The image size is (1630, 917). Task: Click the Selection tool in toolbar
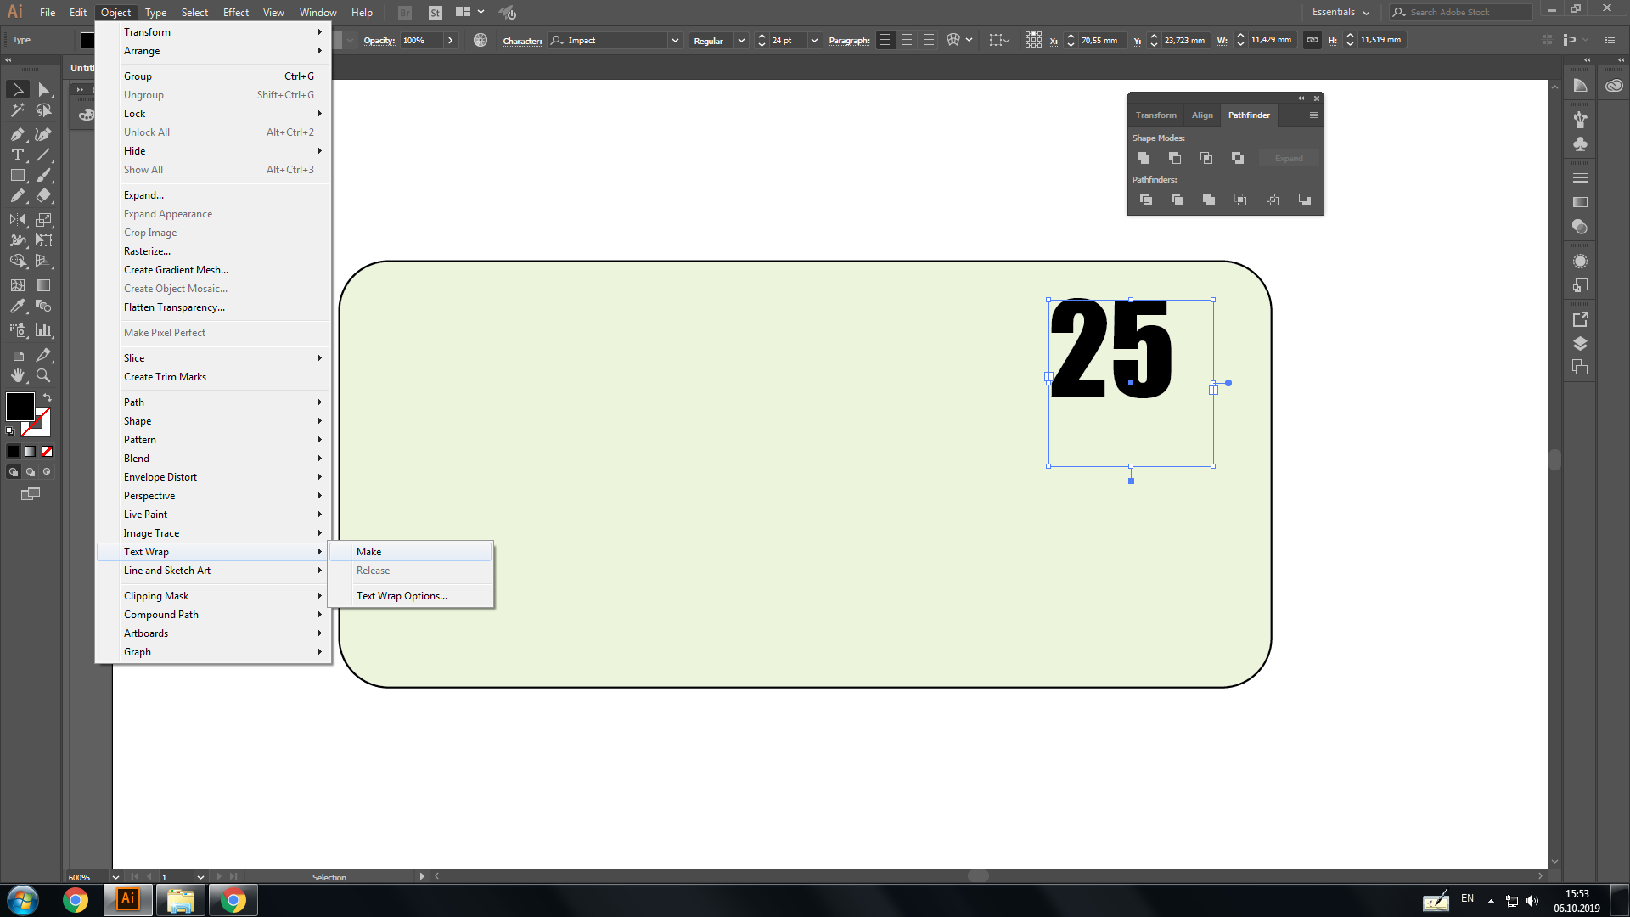tap(17, 88)
